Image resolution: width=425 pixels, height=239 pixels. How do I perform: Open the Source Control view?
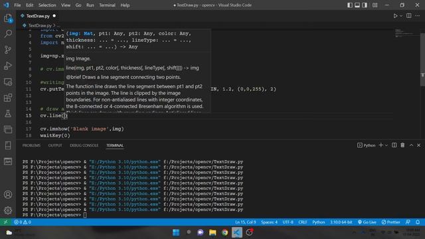click(8, 50)
